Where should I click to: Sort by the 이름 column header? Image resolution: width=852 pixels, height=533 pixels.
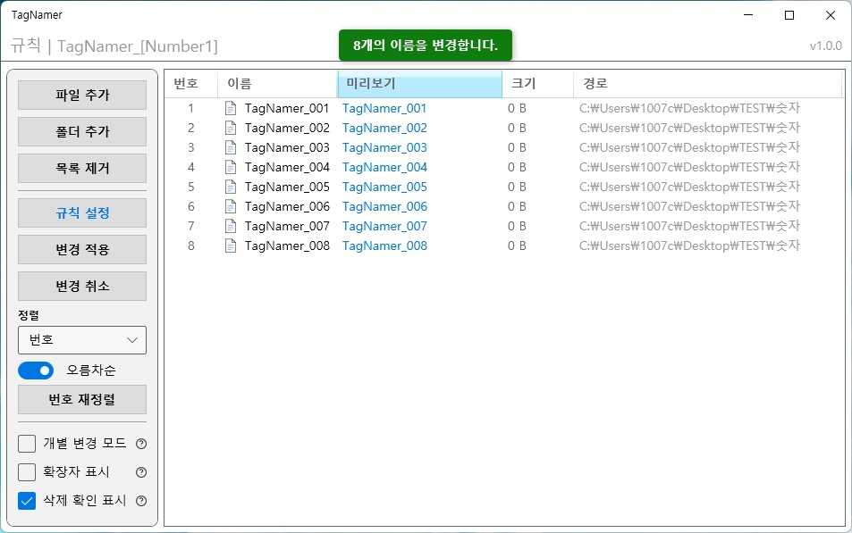277,84
